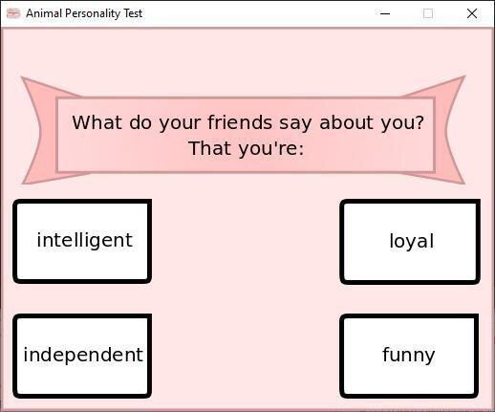495x412 pixels.
Task: Close the Animal Personality Test window
Action: (x=472, y=13)
